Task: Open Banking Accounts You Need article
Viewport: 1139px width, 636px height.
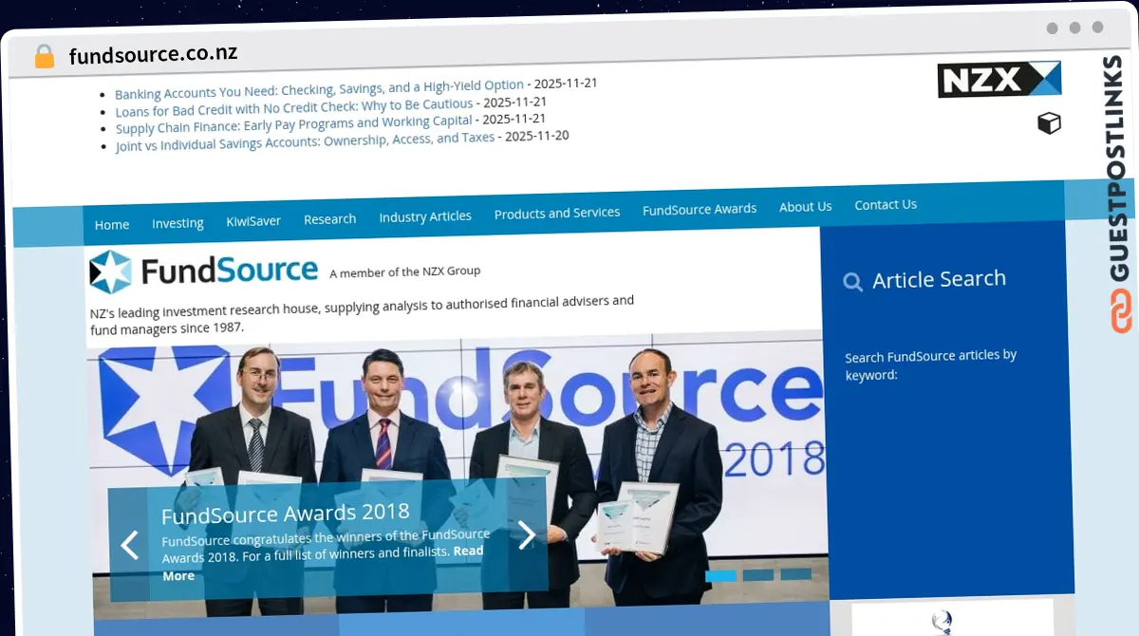Action: pyautogui.click(x=319, y=89)
